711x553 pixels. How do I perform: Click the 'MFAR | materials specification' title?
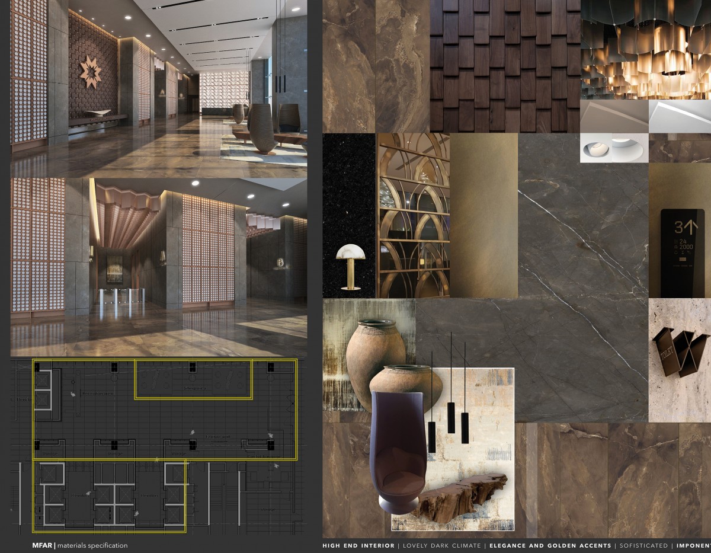(x=80, y=545)
